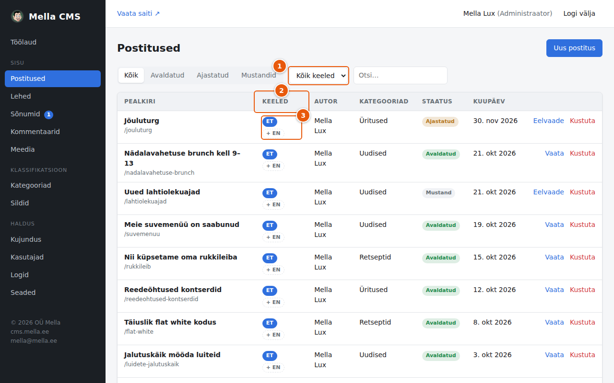
Task: Open the Sõnumid unread count badge
Action: pos(48,114)
